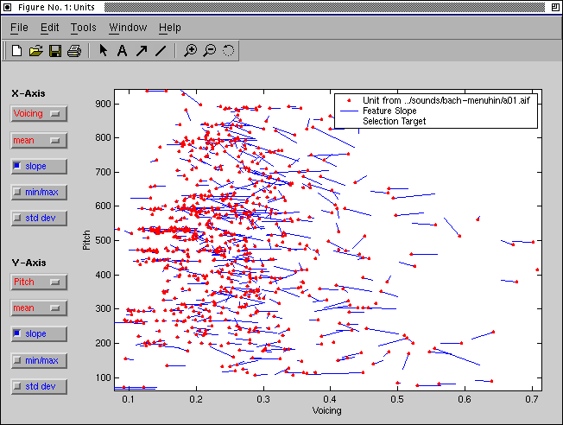The height and width of the screenshot is (425, 563).
Task: Open the Help menu
Action: click(x=170, y=28)
